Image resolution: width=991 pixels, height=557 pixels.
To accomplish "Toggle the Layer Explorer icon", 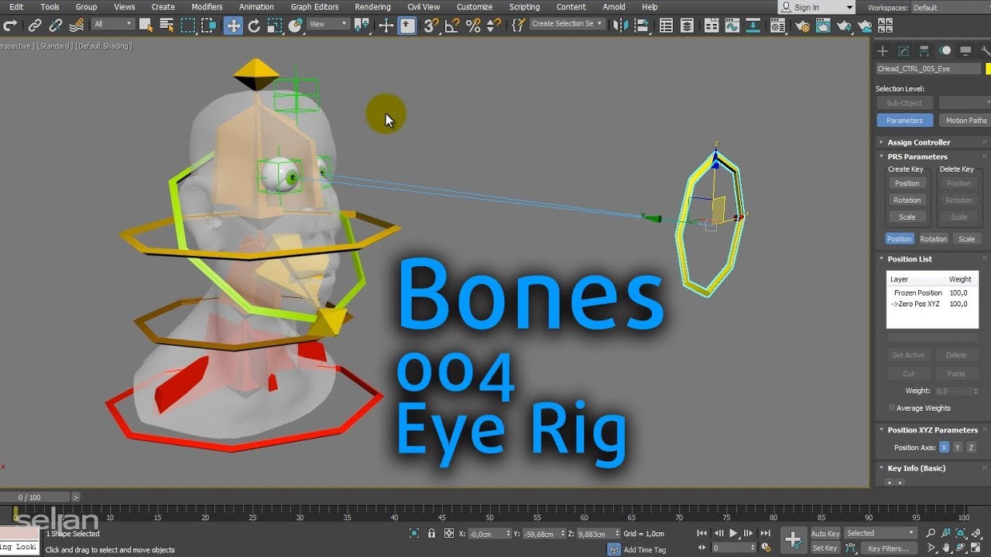I will point(687,25).
